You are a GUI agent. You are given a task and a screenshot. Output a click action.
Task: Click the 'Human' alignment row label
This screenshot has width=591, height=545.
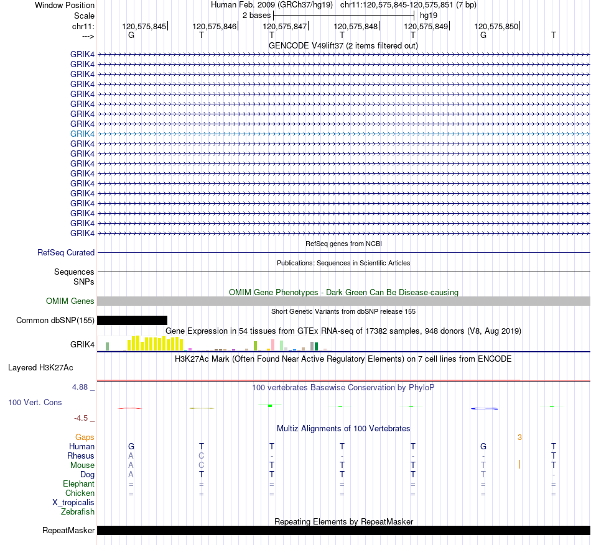(x=81, y=446)
